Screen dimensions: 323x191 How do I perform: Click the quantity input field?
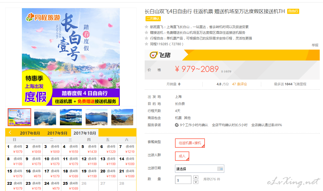[x=183, y=180]
